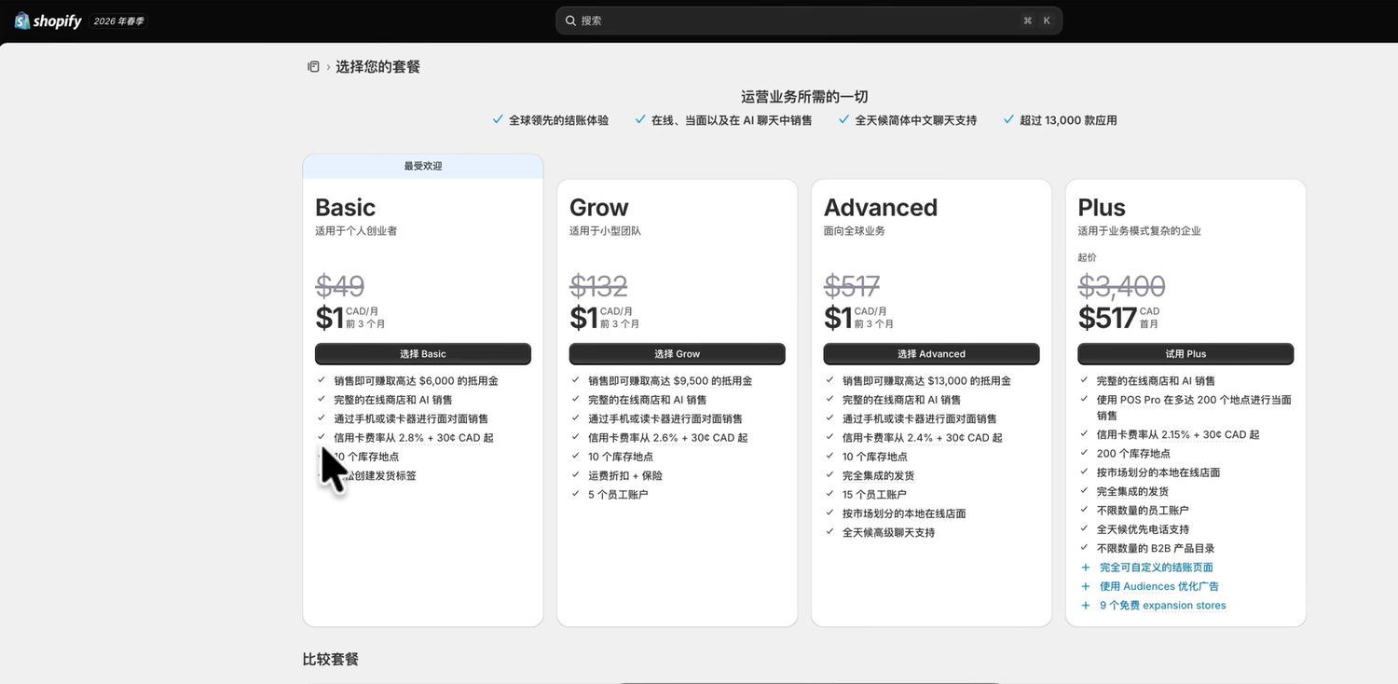
Task: Click 超过 13,000 款应用 feature text
Action: click(1068, 120)
